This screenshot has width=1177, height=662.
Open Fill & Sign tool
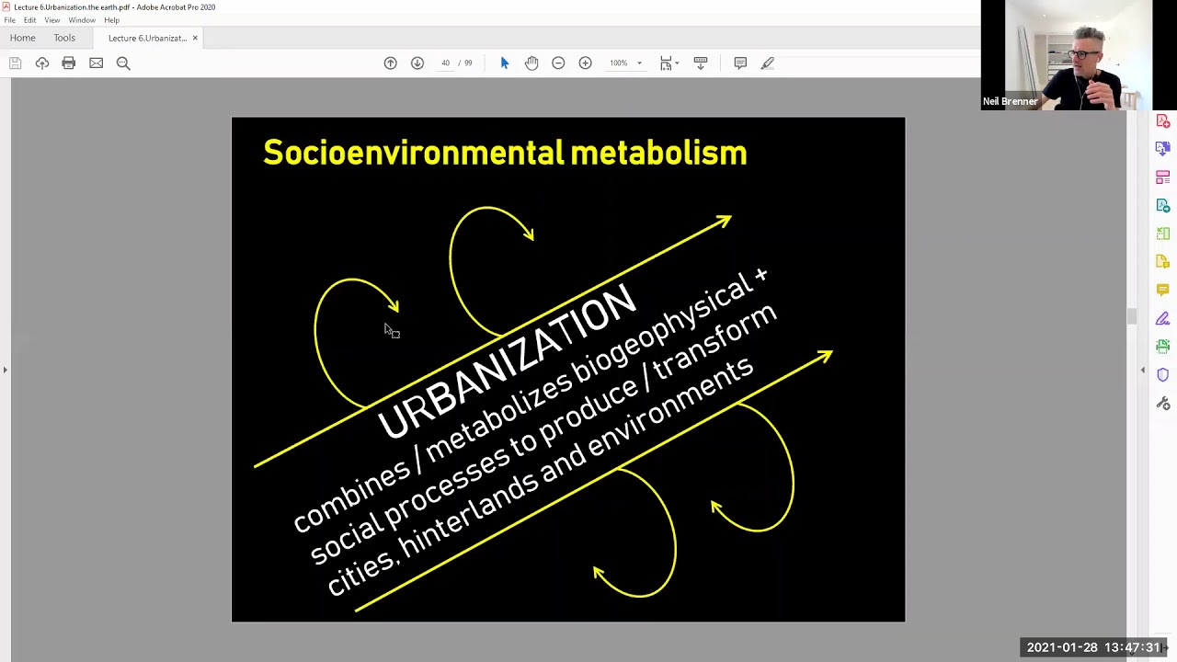[x=1163, y=318]
